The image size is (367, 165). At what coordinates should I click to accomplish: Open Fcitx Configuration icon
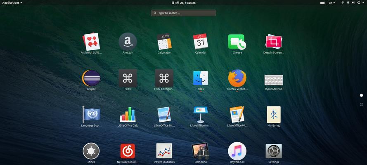click(x=164, y=78)
